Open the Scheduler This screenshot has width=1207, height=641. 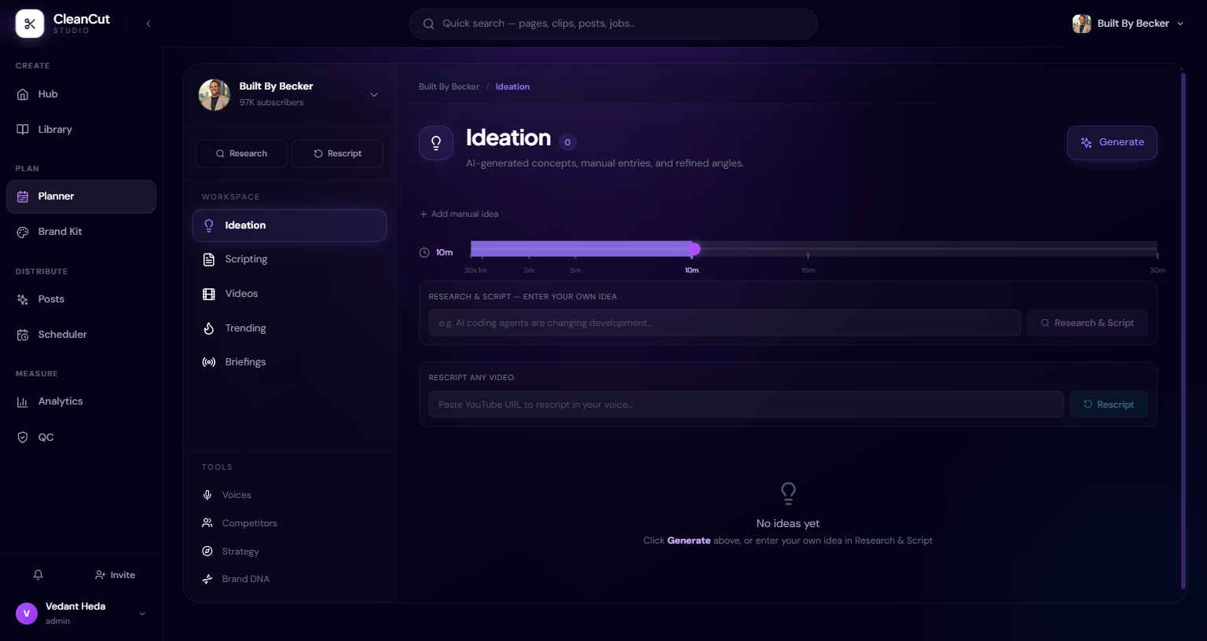[81, 335]
